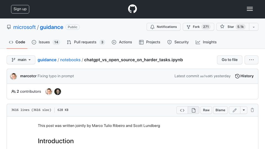The width and height of the screenshot is (265, 149).
Task: Click the Pull requests count badge 3
Action: coord(102,42)
